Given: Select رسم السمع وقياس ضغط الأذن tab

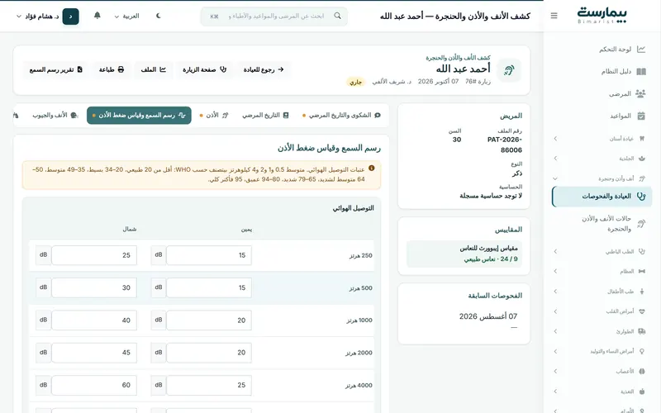Looking at the screenshot, I should click(x=139, y=116).
